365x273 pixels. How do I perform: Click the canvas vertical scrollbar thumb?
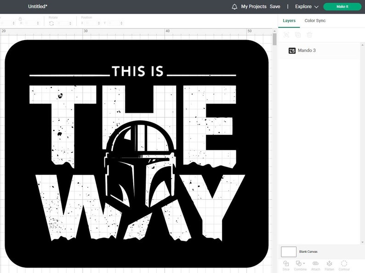pyautogui.click(x=275, y=39)
